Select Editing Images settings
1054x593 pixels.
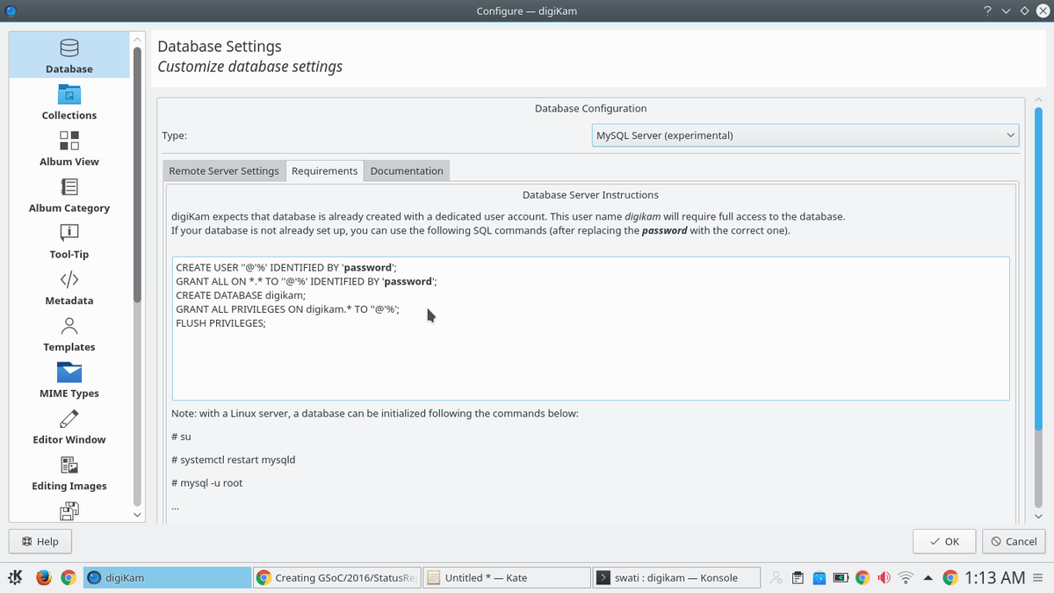coord(69,473)
